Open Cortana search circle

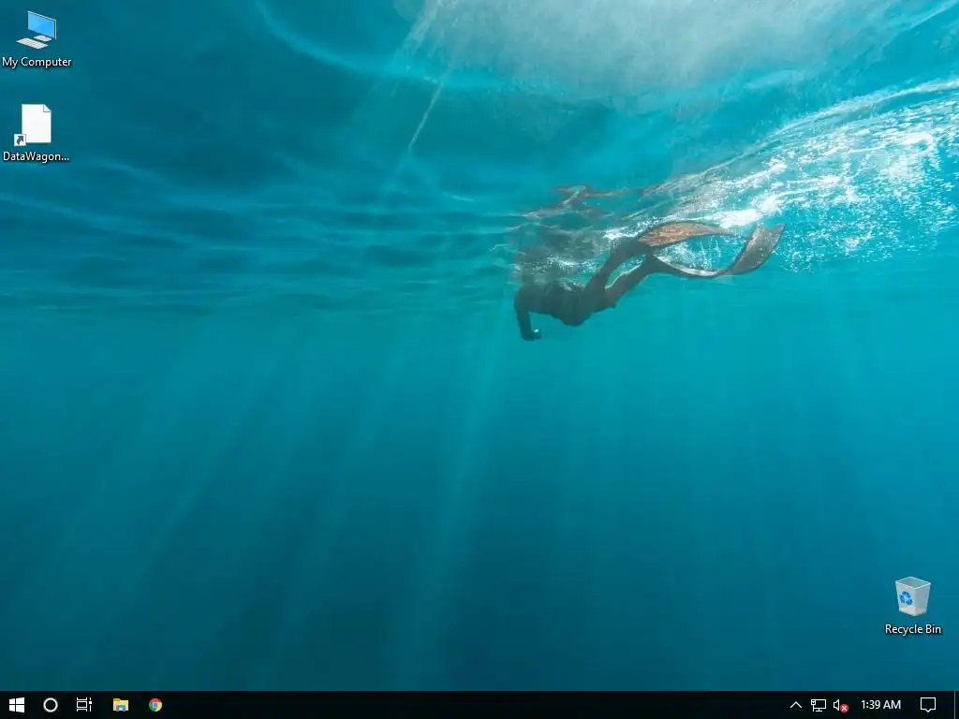coord(51,705)
